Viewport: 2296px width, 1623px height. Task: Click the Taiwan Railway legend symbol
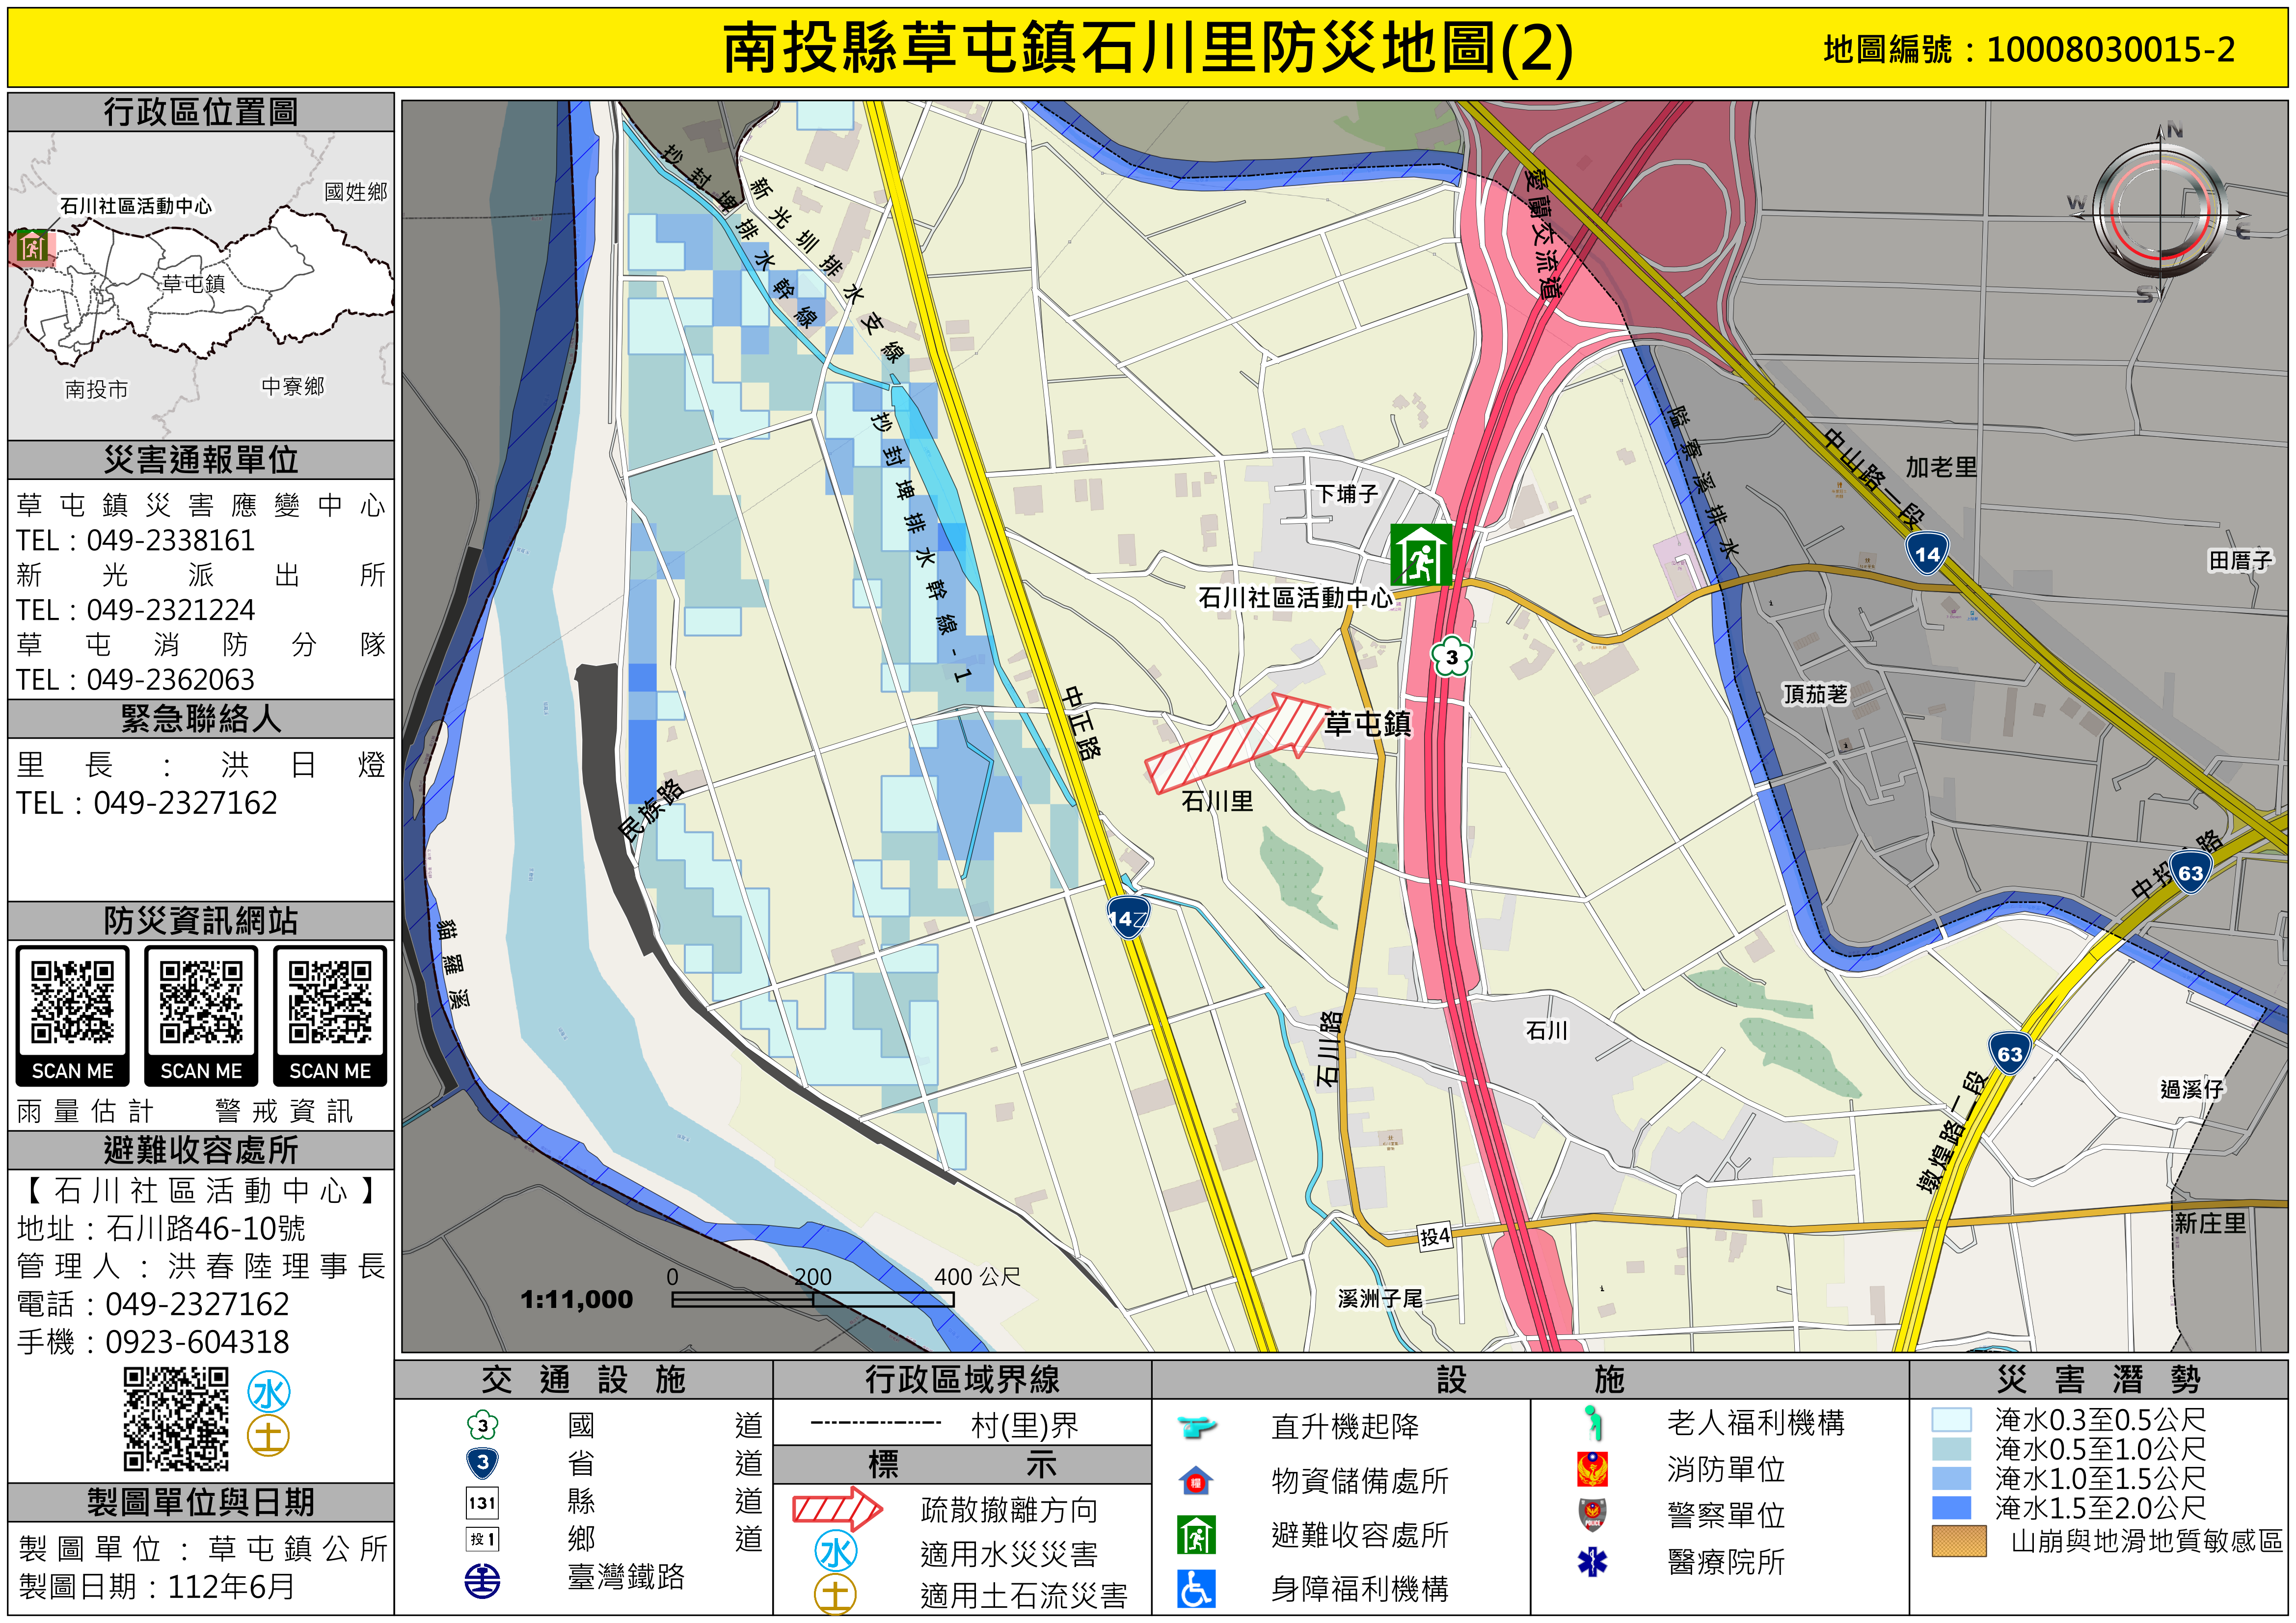tap(483, 1580)
